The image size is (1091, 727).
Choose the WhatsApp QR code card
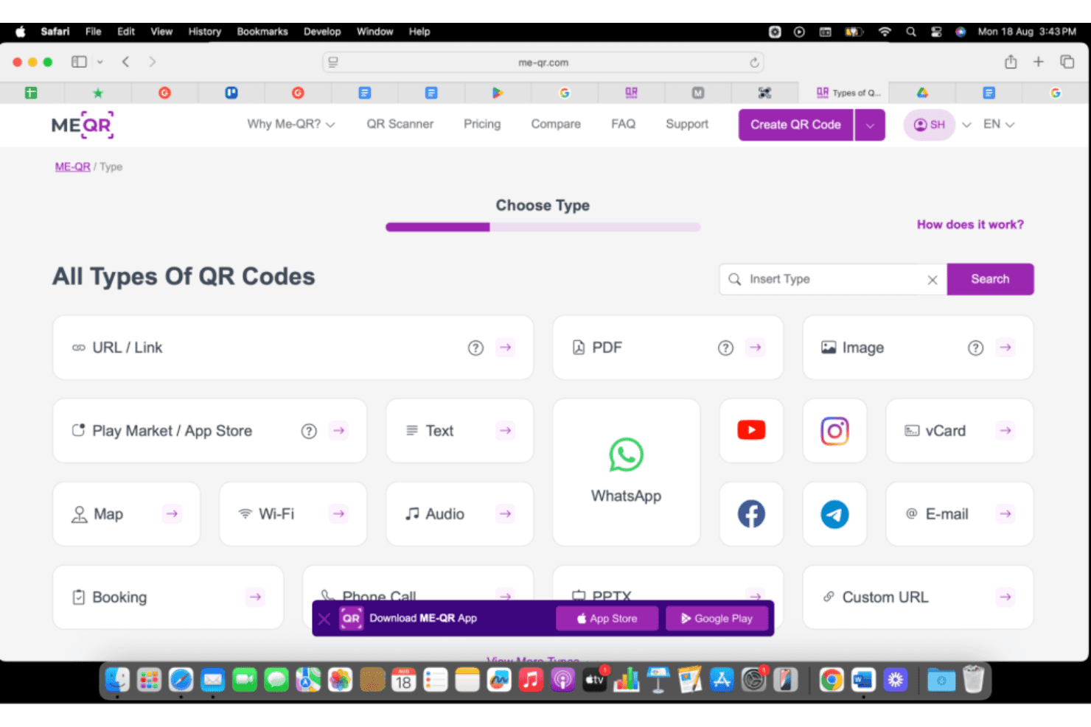click(626, 472)
